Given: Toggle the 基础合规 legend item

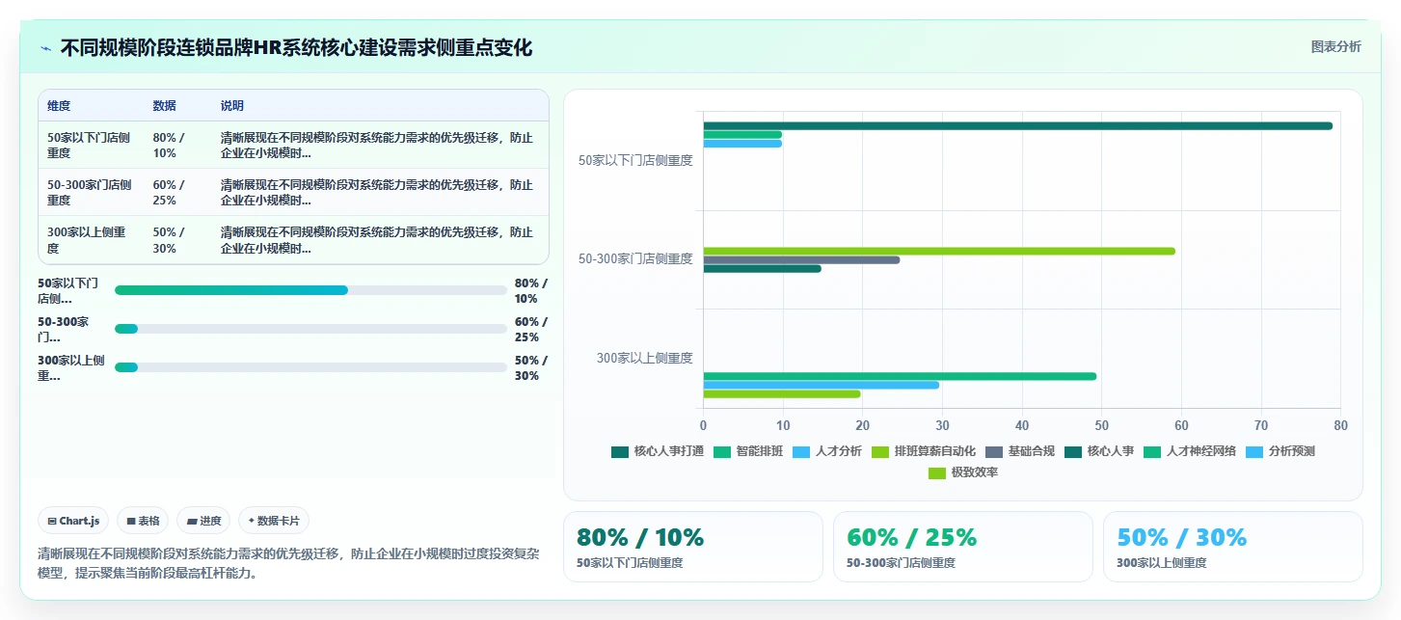Looking at the screenshot, I should click(1019, 451).
